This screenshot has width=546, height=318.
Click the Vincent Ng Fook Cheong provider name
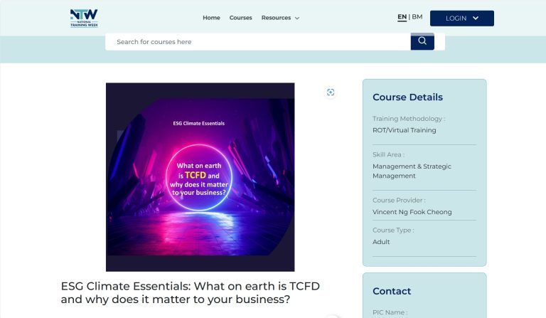(x=412, y=212)
